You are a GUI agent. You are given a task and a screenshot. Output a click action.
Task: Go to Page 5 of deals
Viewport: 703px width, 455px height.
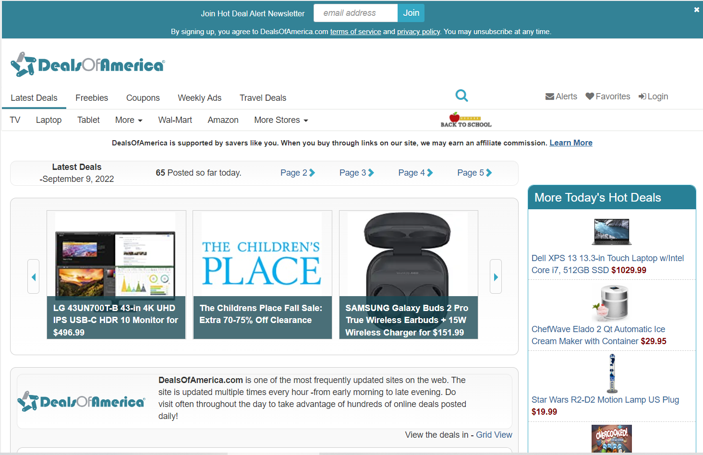474,173
